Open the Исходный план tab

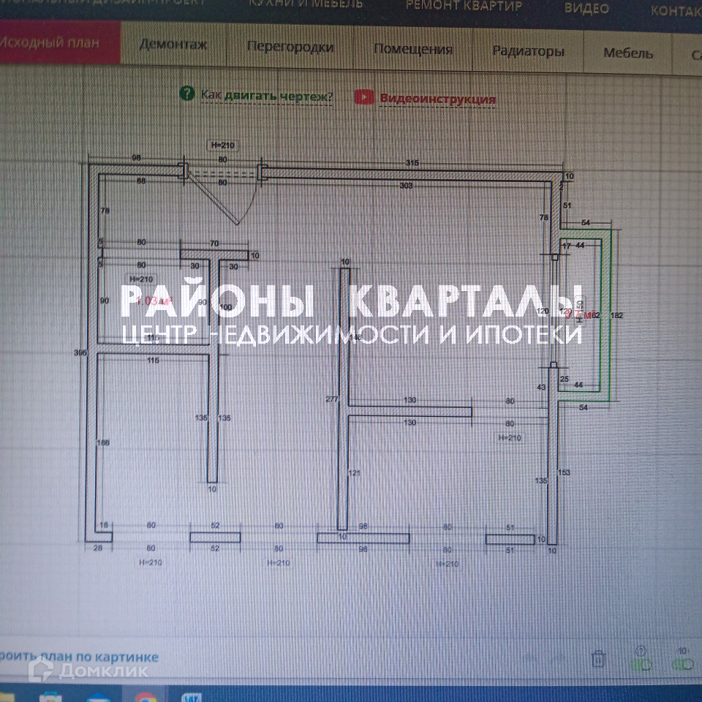tap(59, 42)
